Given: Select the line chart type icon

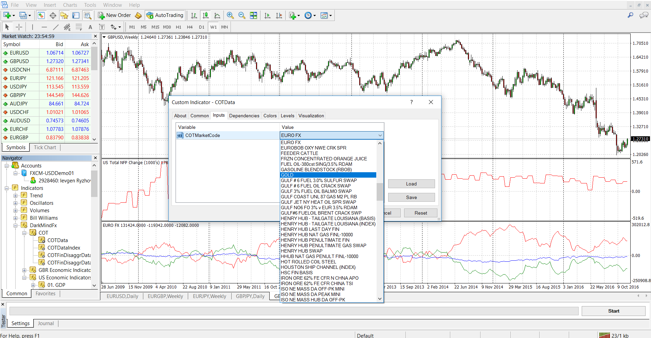Looking at the screenshot, I should (217, 15).
